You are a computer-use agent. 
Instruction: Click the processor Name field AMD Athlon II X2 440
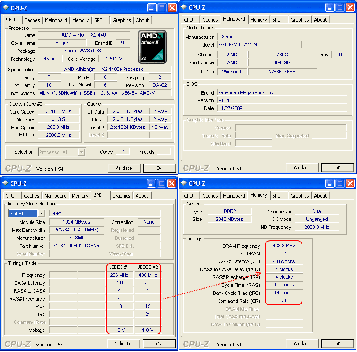[x=84, y=35]
